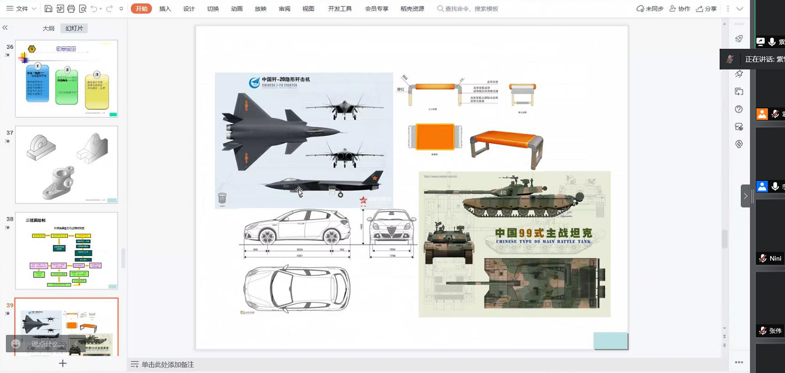The width and height of the screenshot is (785, 373).
Task: Open the help question mark icon
Action: 739,109
